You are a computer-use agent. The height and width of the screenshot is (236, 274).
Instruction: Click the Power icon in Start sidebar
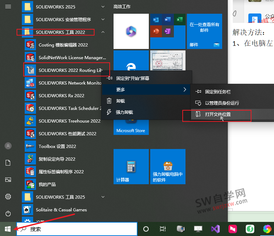[x=8, y=213]
